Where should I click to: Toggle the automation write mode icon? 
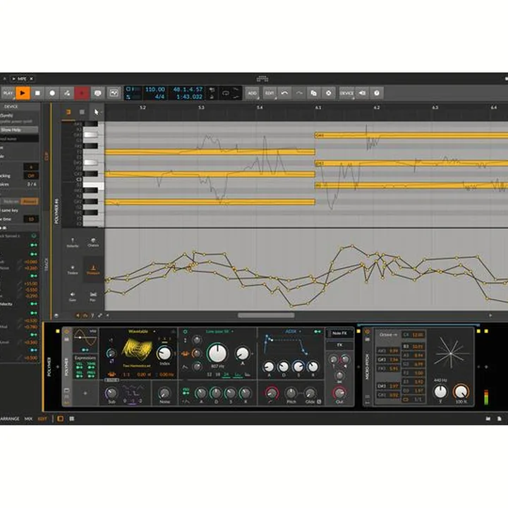(67, 93)
